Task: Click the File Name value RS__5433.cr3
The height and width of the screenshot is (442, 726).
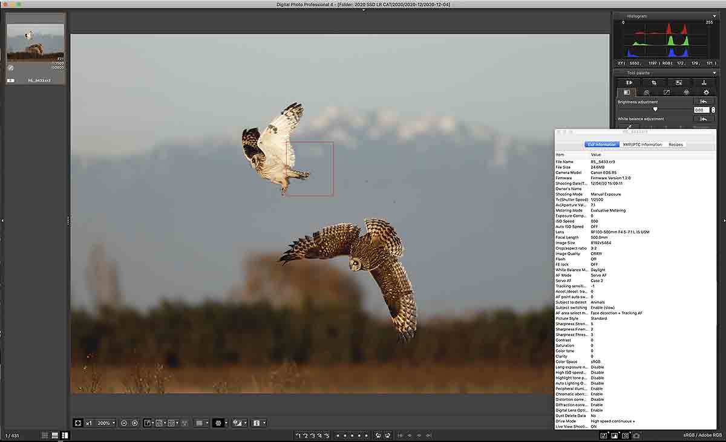Action: pos(603,162)
